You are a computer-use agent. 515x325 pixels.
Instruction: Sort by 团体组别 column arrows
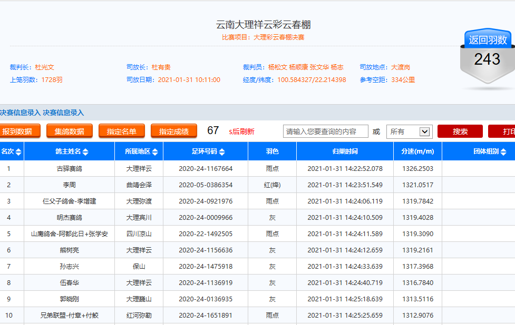[x=503, y=151]
